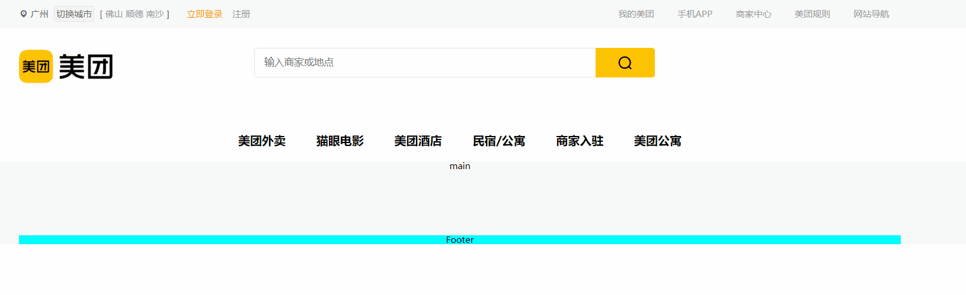Click the cyan Footer bar
Screen dimensions: 966x295
[460, 240]
